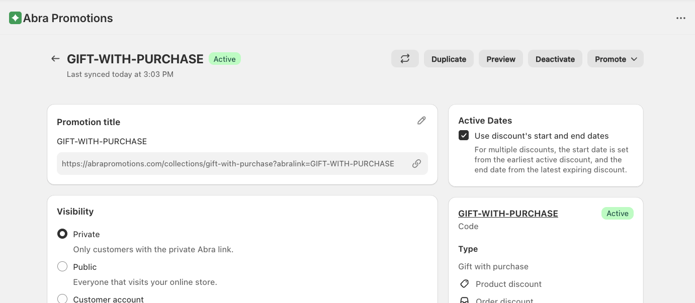This screenshot has height=303, width=695.
Task: Click the Product discount tag icon
Action: 464,283
